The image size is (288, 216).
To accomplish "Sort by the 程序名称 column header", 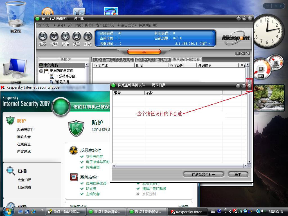I will [113, 66].
